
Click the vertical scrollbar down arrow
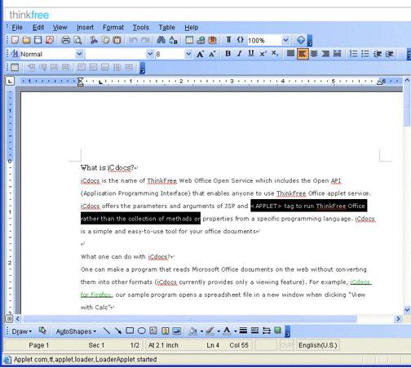(x=407, y=310)
